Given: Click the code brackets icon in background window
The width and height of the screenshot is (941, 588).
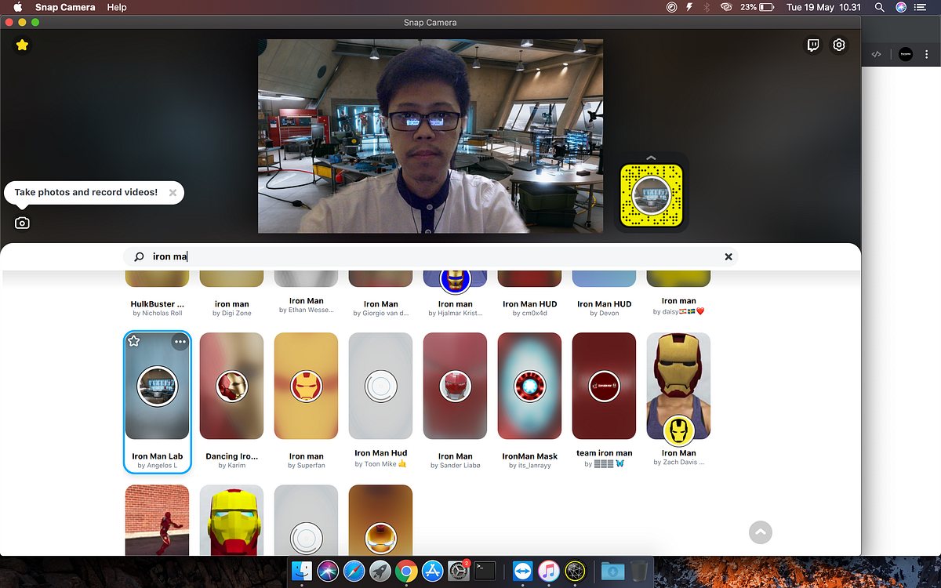Looking at the screenshot, I should click(x=877, y=54).
